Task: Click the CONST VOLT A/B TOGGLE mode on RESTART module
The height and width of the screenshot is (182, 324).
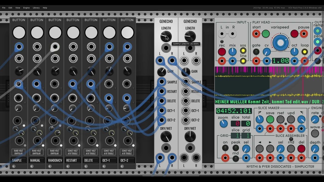Action: tap(73, 152)
